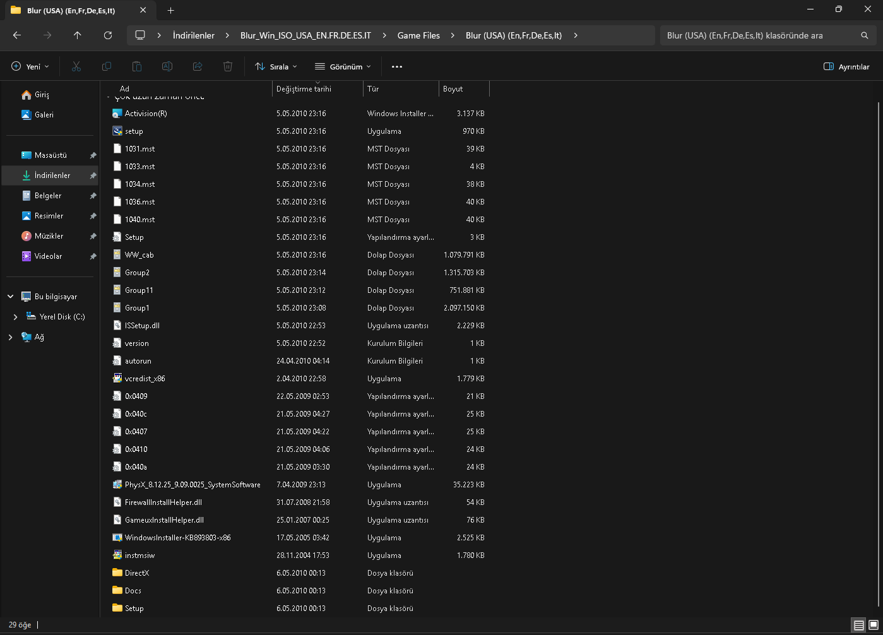The height and width of the screenshot is (635, 883).
Task: Expand the Ağ network node
Action: coord(11,337)
